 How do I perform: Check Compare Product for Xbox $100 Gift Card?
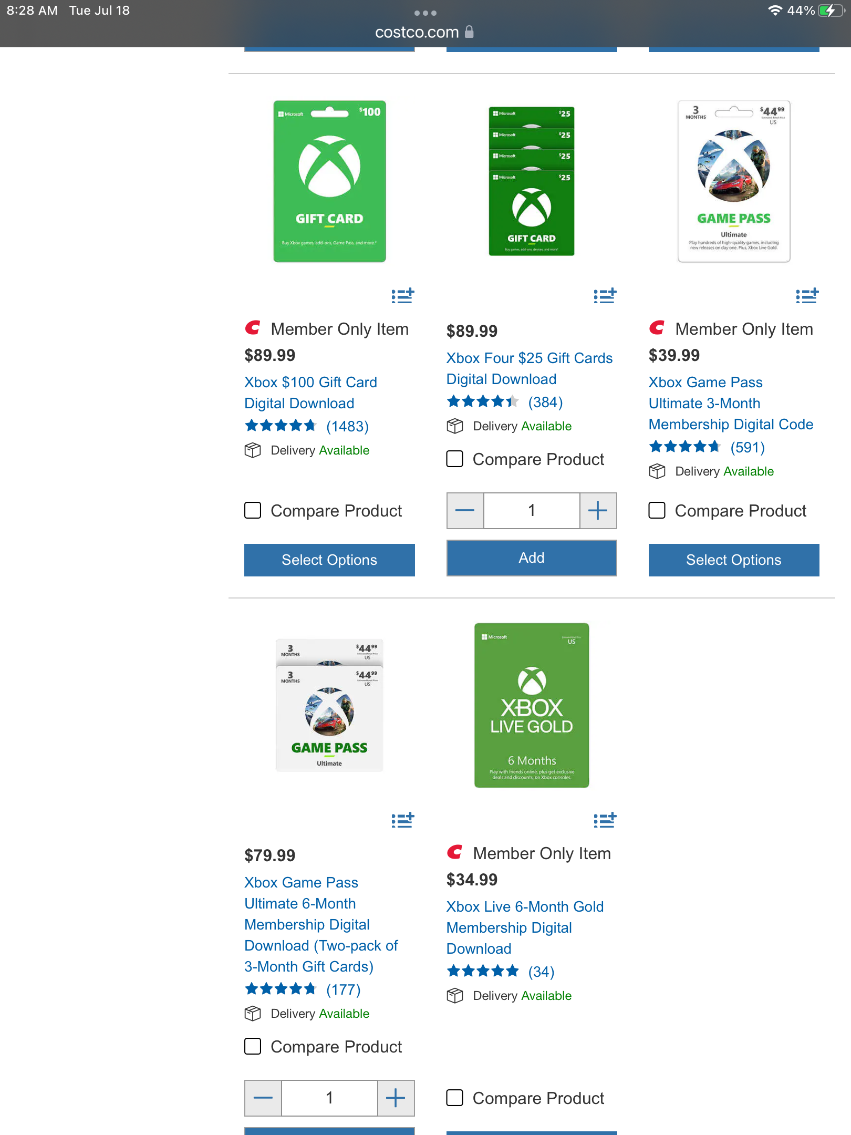coord(253,510)
